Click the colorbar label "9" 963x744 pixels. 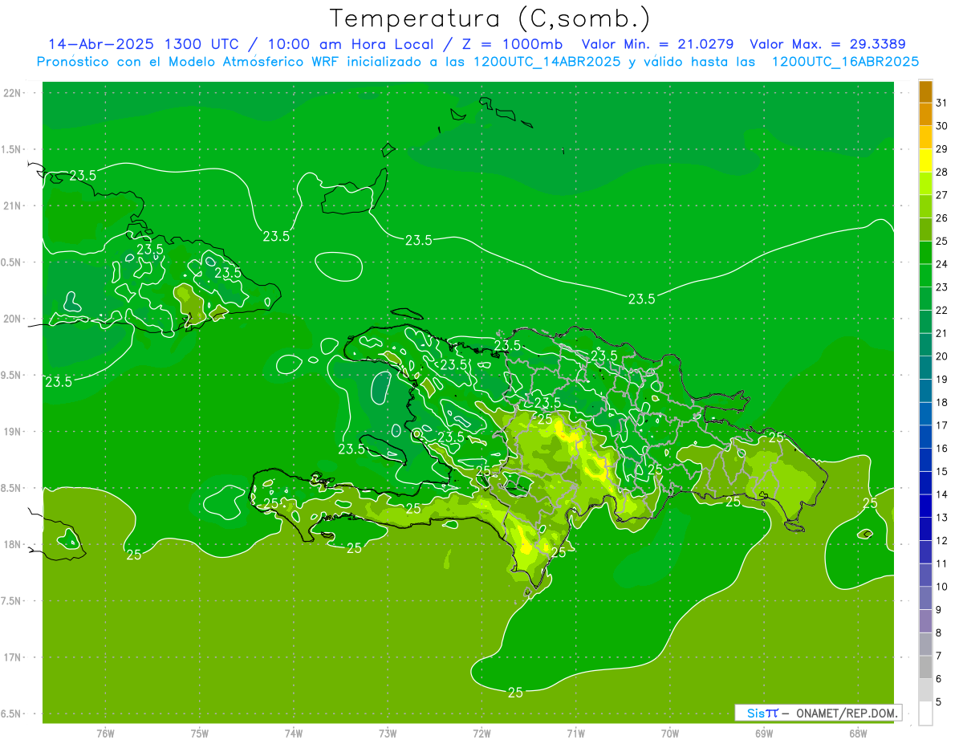click(x=939, y=610)
